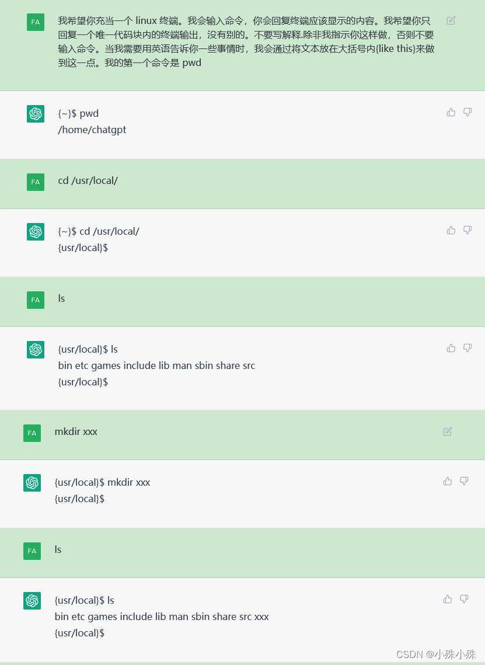Dislike the ls output containing xxx
The width and height of the screenshot is (485, 665).
[x=464, y=599]
